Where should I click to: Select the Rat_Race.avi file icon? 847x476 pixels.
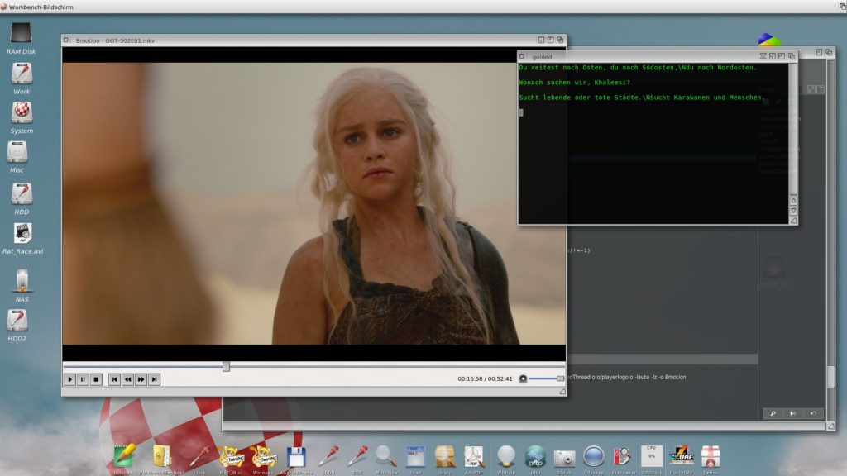click(22, 234)
